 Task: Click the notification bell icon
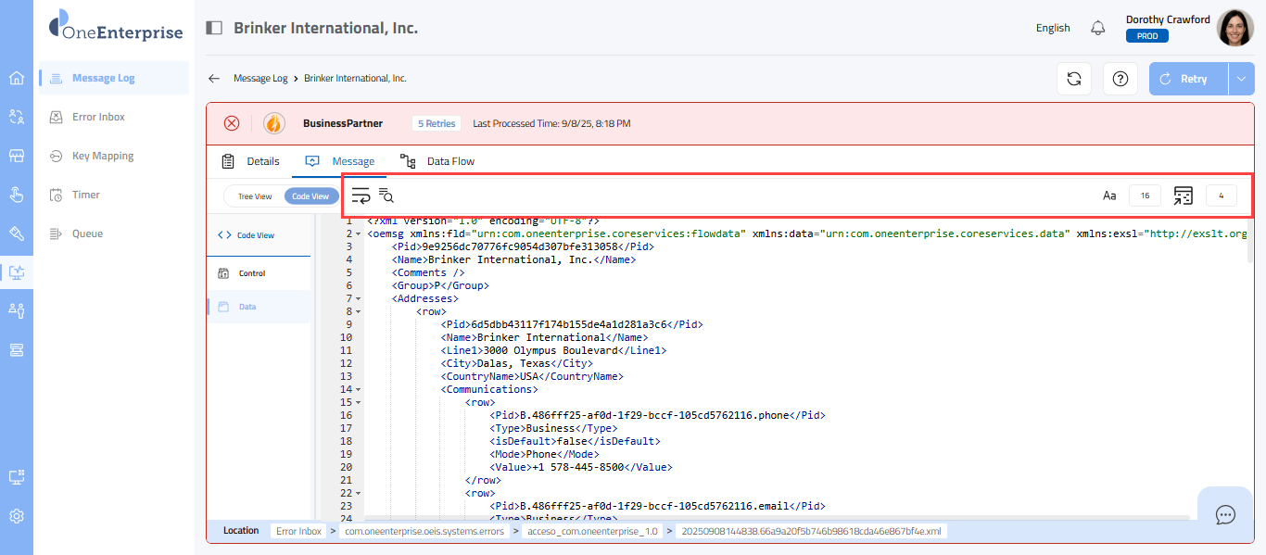(x=1098, y=28)
